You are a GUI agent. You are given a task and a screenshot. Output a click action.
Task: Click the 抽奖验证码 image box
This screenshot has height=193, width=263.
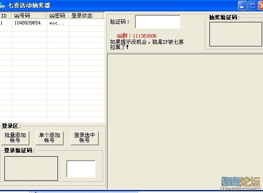point(235,34)
